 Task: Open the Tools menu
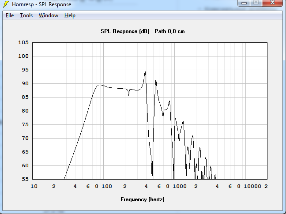pos(26,15)
